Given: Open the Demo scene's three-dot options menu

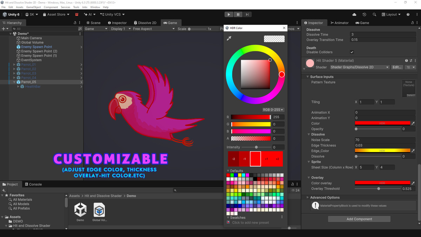Looking at the screenshot, I should click(80, 34).
